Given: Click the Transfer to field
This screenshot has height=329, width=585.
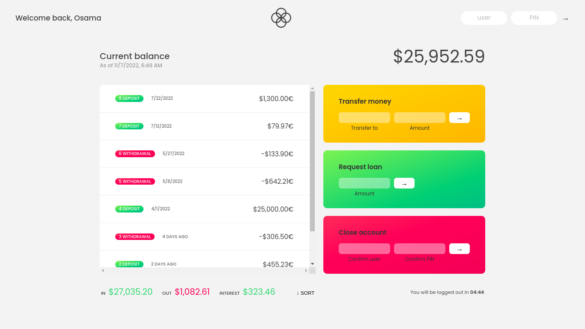Looking at the screenshot, I should coord(364,117).
